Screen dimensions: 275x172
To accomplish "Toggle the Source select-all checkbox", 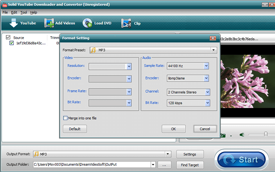I will [8, 37].
